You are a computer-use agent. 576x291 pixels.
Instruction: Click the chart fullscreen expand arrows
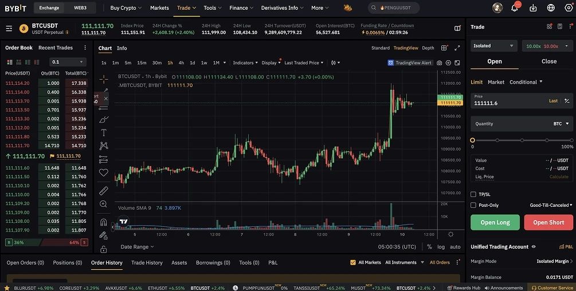click(x=457, y=48)
